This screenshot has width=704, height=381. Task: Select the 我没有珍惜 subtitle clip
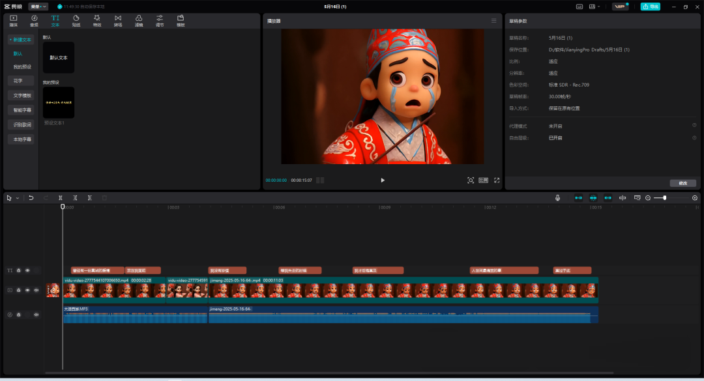click(227, 270)
